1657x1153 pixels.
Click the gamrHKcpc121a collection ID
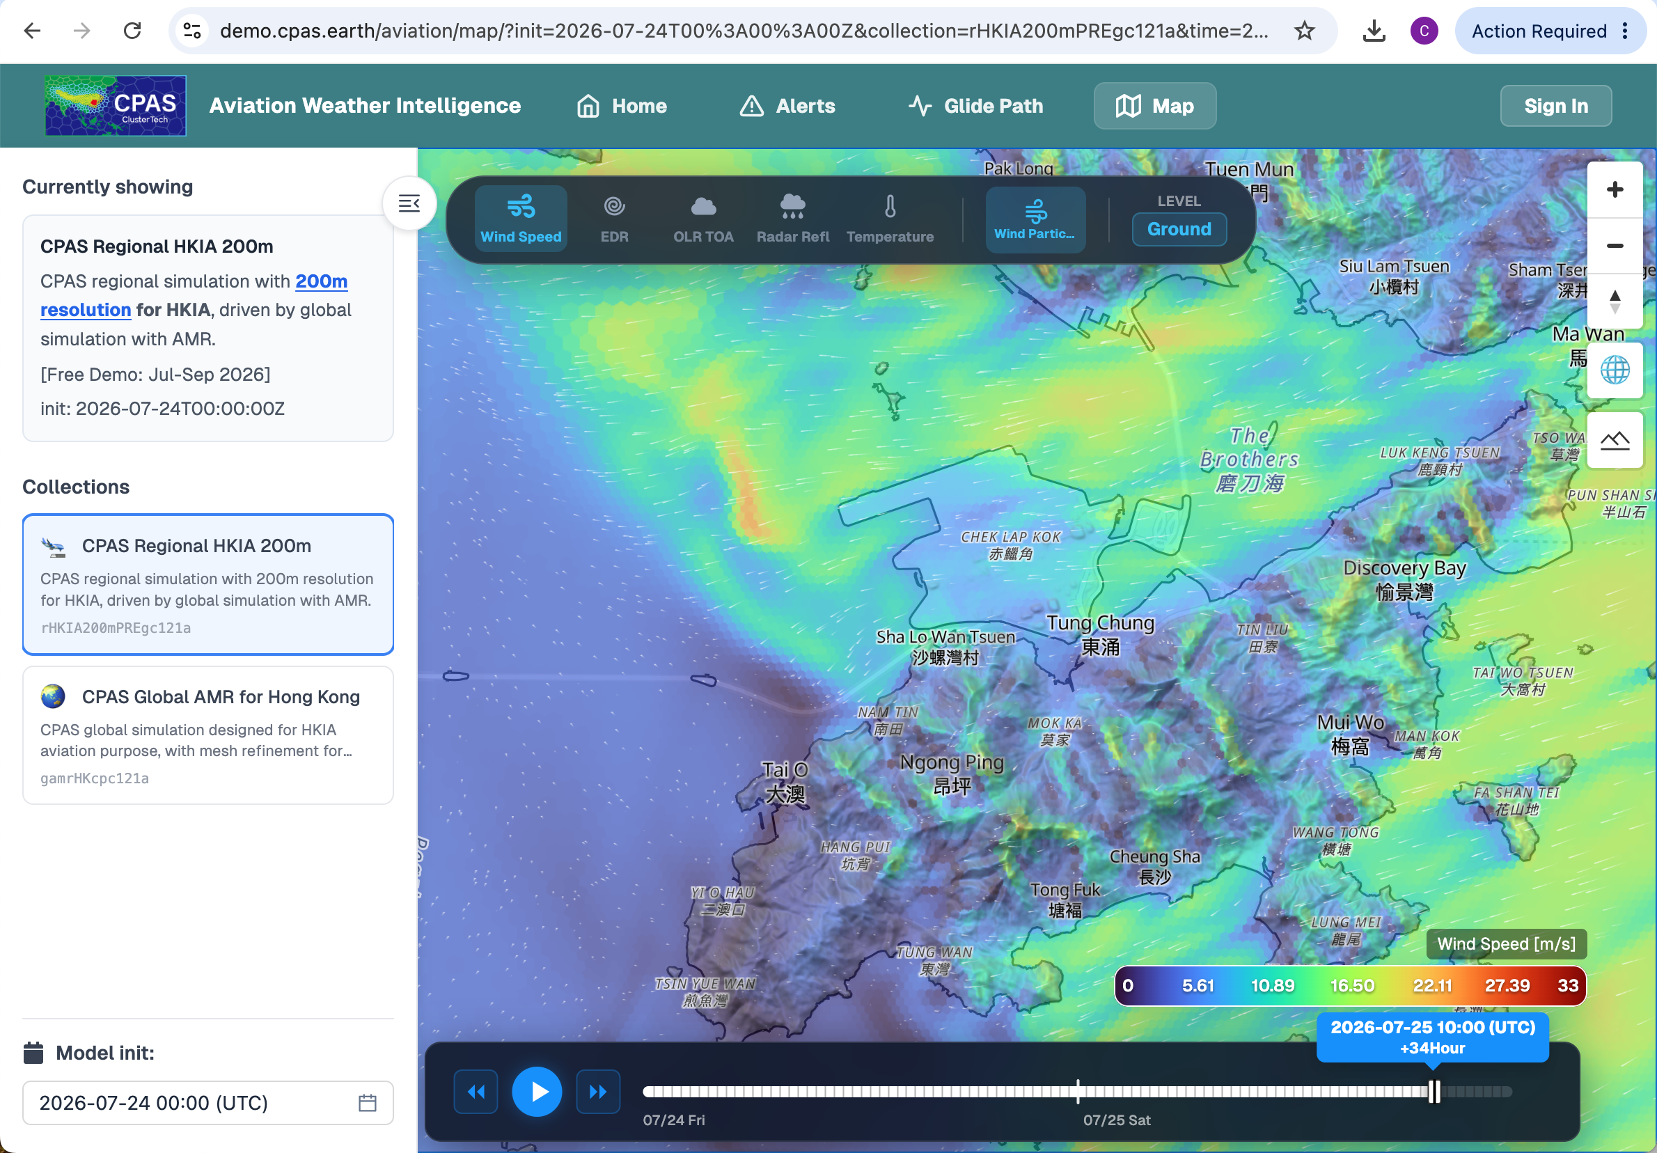[x=95, y=778]
